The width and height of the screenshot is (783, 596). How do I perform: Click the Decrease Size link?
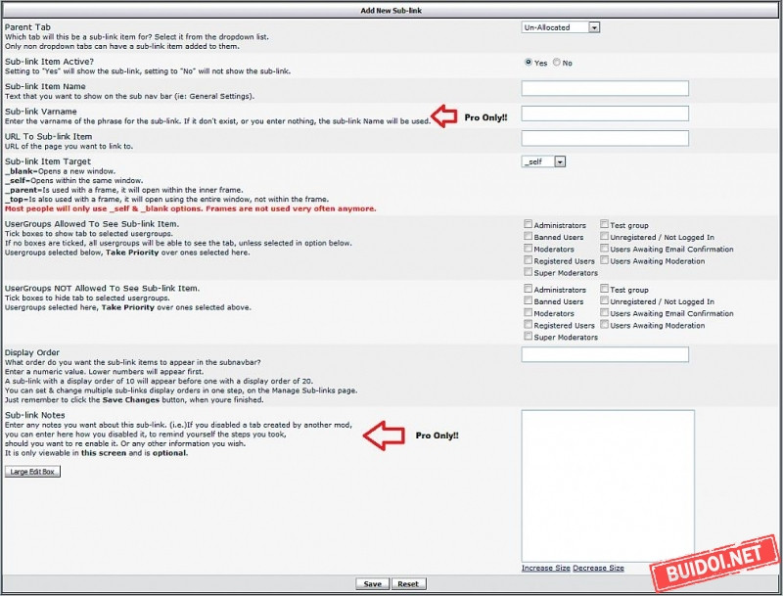[x=598, y=568]
